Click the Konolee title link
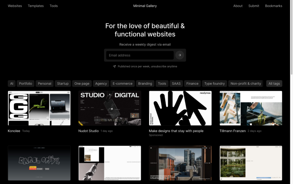This screenshot has width=293, height=184. pyautogui.click(x=14, y=131)
